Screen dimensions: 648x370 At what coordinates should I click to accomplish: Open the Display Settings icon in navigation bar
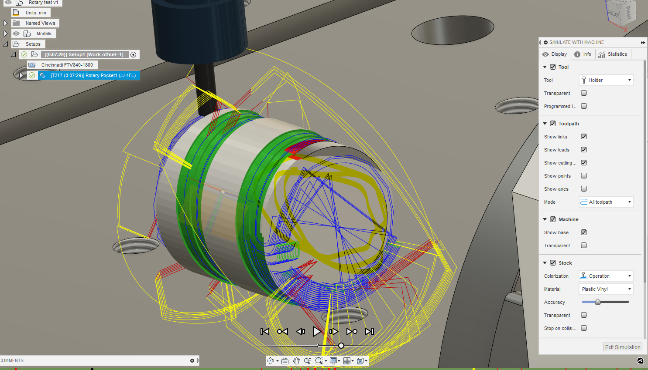coord(333,361)
